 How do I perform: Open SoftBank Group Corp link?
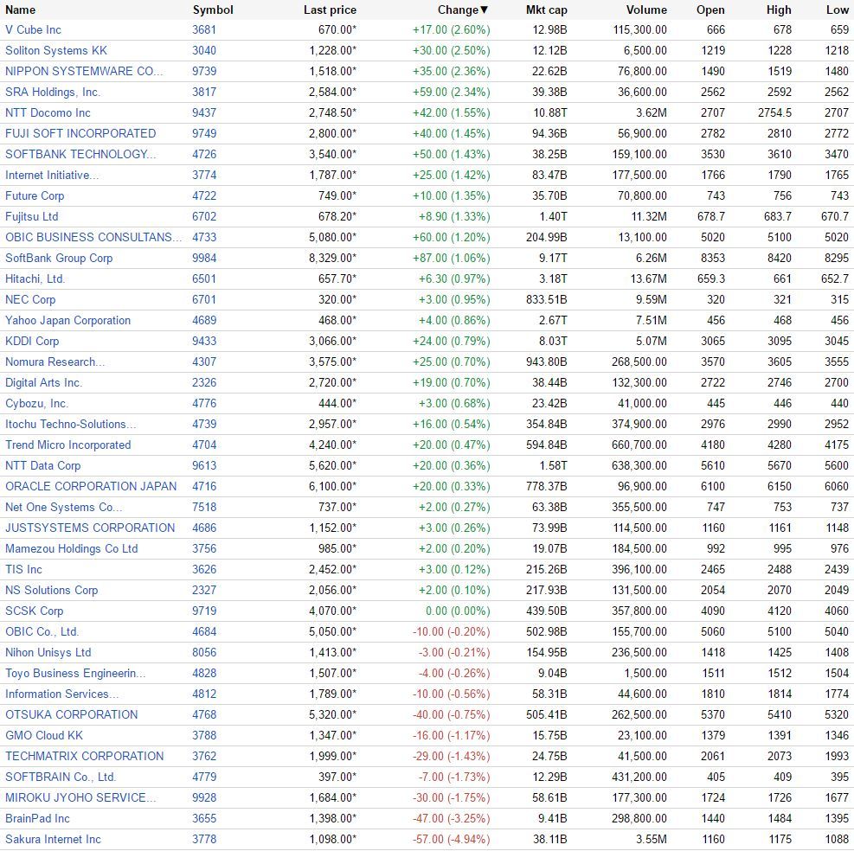pyautogui.click(x=59, y=258)
